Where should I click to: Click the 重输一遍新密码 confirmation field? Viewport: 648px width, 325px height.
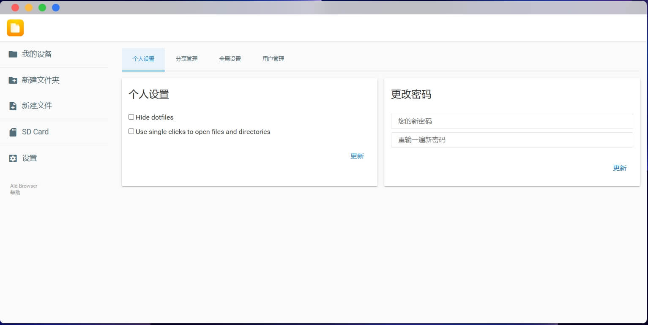coord(511,140)
